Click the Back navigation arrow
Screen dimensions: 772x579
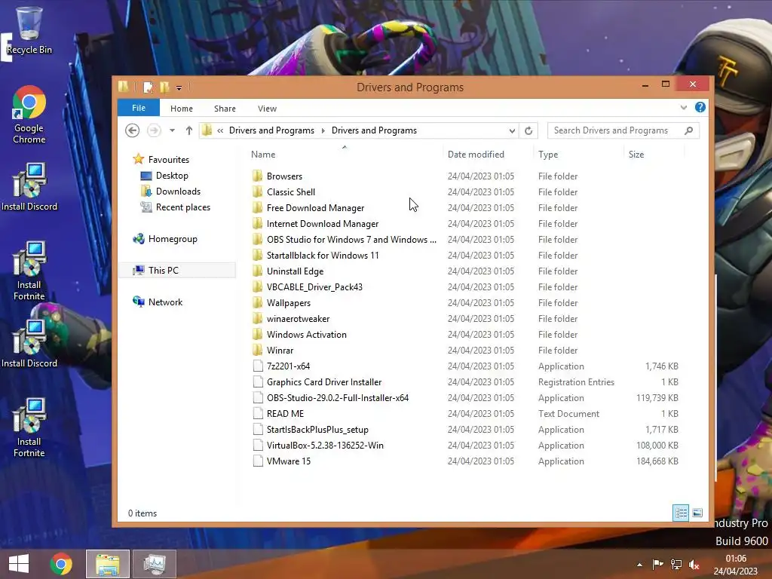132,130
